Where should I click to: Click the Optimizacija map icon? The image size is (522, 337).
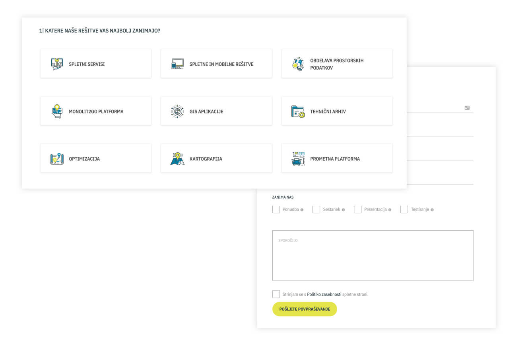coord(57,159)
